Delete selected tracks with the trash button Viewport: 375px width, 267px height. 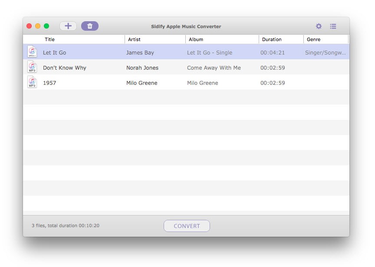click(90, 26)
